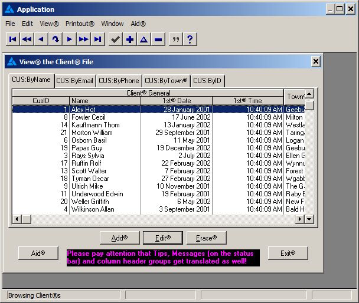Select the Kauffmann Thom row

coord(158,125)
